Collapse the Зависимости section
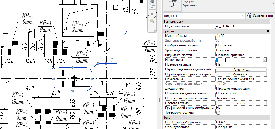 click(268, 22)
